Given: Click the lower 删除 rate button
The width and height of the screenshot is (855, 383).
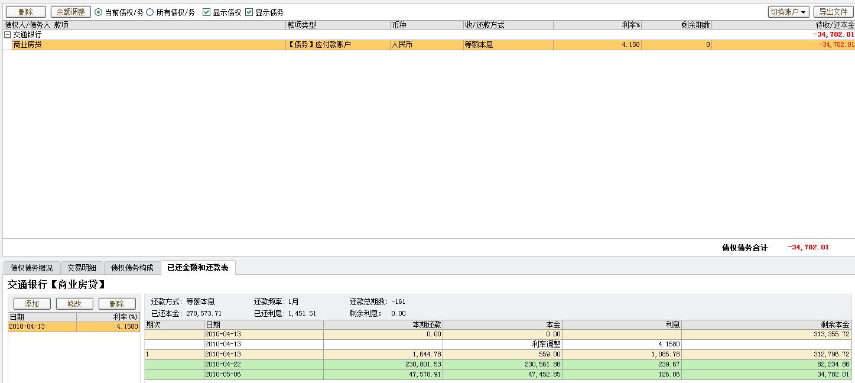Looking at the screenshot, I should tap(117, 304).
